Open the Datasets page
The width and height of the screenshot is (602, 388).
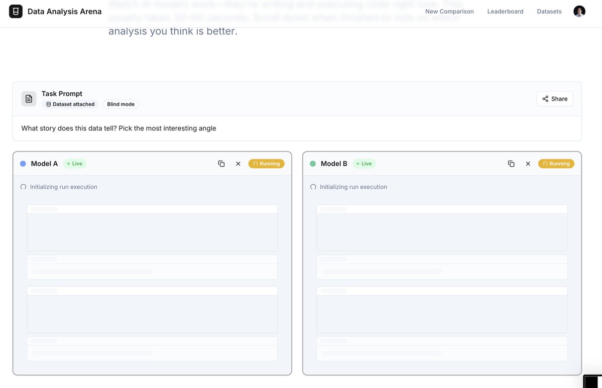[549, 12]
